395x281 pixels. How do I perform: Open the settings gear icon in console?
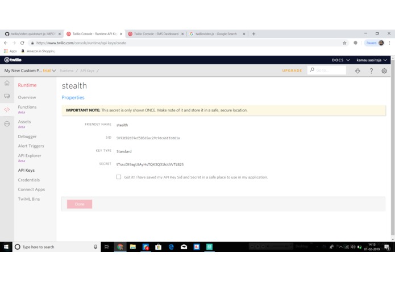[x=384, y=71]
